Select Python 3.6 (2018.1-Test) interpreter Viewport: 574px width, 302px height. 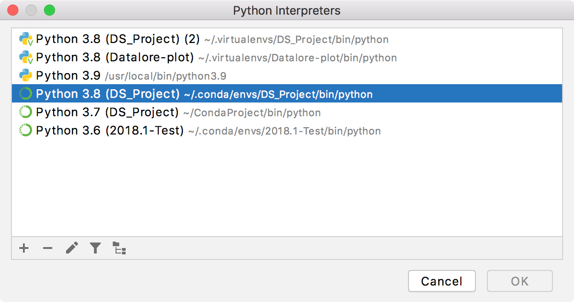click(208, 131)
